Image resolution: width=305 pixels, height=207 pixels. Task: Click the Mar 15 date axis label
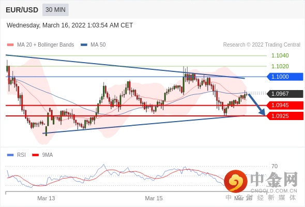(154, 198)
